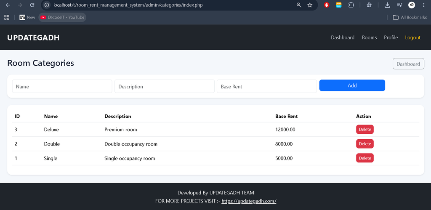Focus the Name input field
Image resolution: width=431 pixels, height=210 pixels.
click(x=62, y=86)
